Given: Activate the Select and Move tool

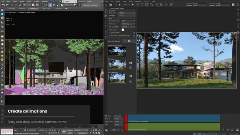Looking at the screenshot, I should (50, 5).
